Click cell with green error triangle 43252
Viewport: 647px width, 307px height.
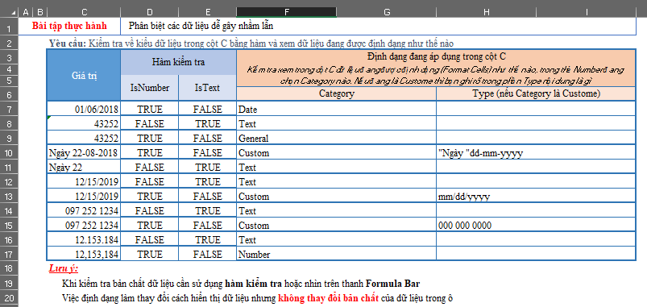pos(84,124)
